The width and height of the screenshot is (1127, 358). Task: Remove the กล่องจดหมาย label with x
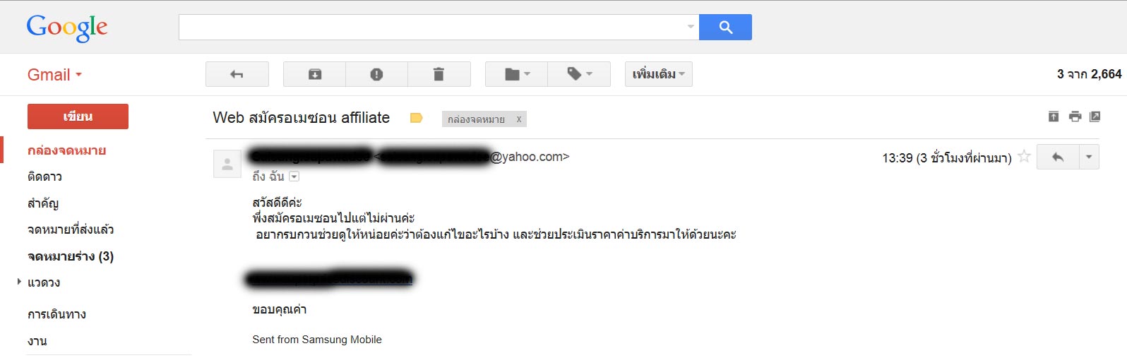point(519,119)
